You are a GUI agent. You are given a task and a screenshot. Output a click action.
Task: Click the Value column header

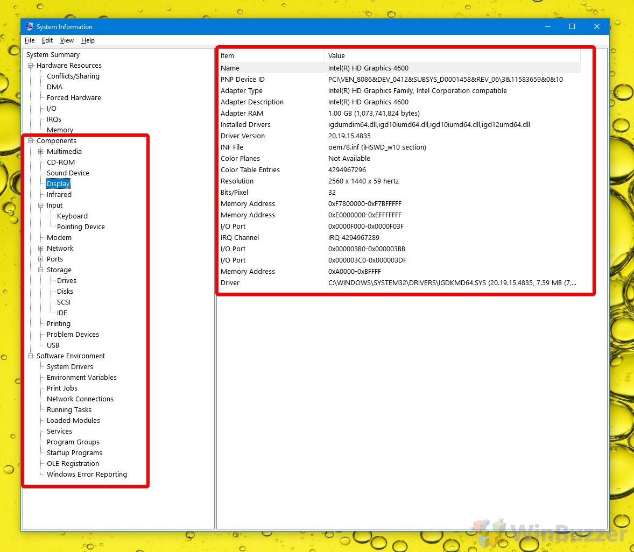tap(336, 55)
